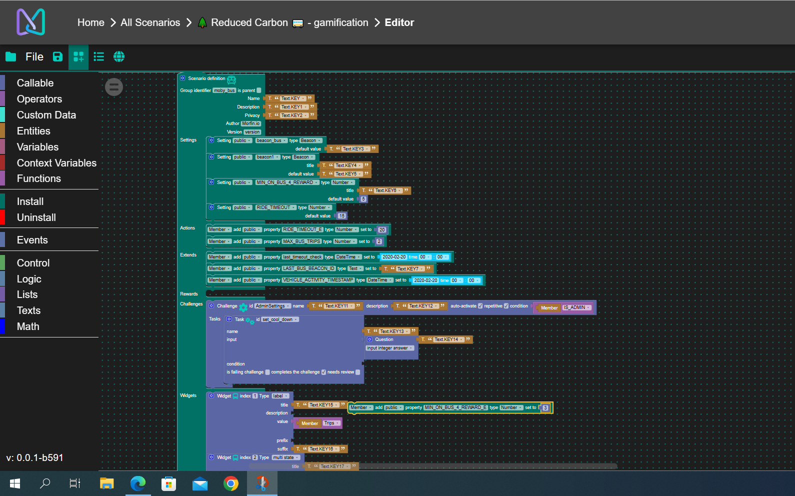The width and height of the screenshot is (795, 496).
Task: Toggle the 'completes the challenge' checkbox
Action: (x=323, y=372)
